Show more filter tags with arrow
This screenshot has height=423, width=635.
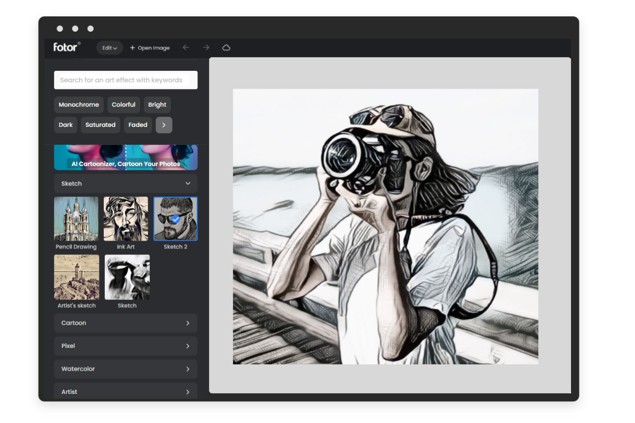(164, 125)
